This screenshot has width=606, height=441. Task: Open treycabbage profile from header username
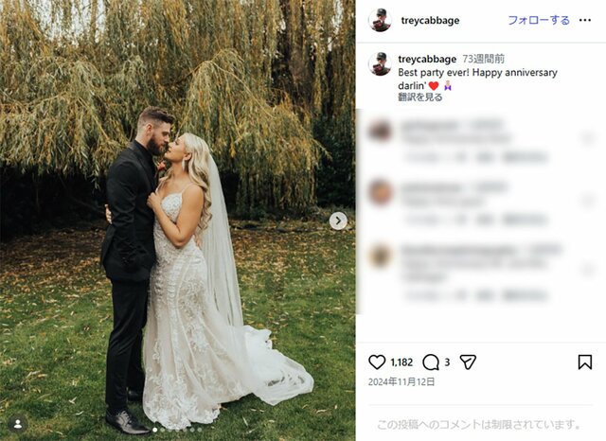coord(430,20)
